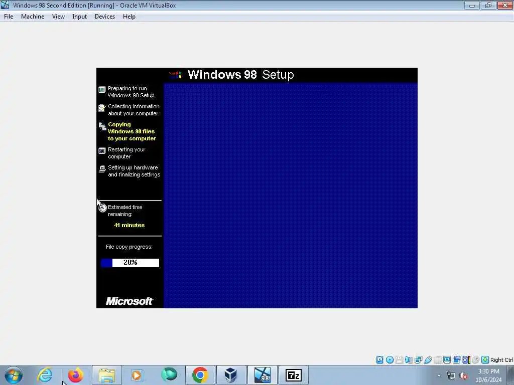Switch to VirtualBox Manager on the taskbar
The height and width of the screenshot is (385, 514).
click(x=231, y=375)
